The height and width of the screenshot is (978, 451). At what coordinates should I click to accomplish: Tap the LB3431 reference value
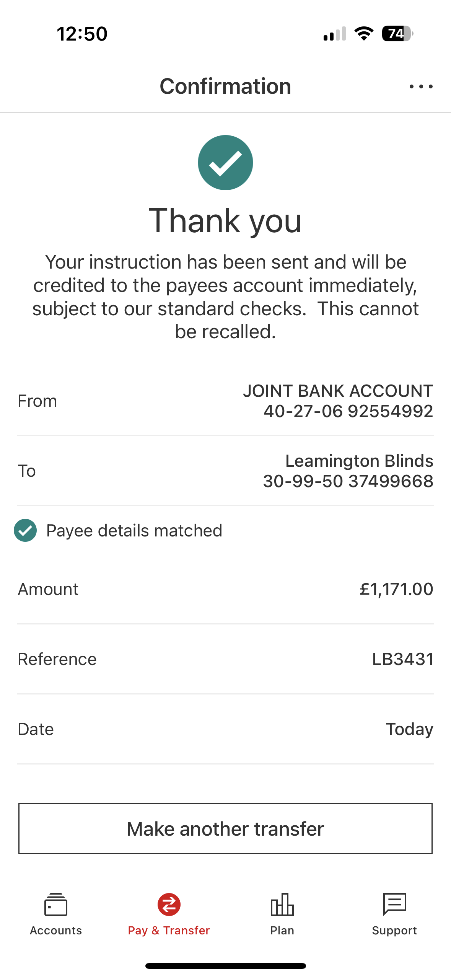403,659
